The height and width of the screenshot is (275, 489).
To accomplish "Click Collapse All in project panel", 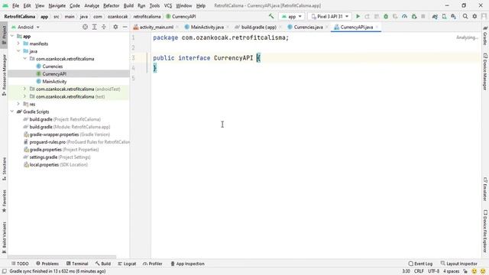I will tap(104, 27).
